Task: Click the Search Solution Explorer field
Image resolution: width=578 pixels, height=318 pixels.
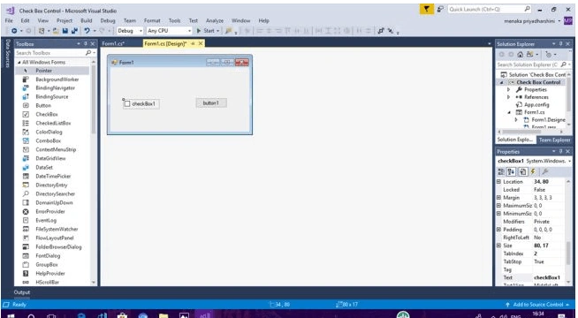Action: (x=528, y=64)
